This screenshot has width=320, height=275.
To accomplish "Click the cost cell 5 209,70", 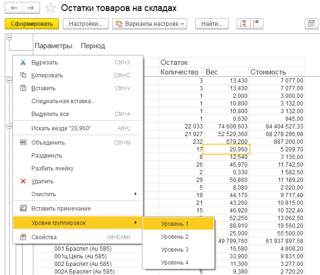I will click(x=277, y=149).
